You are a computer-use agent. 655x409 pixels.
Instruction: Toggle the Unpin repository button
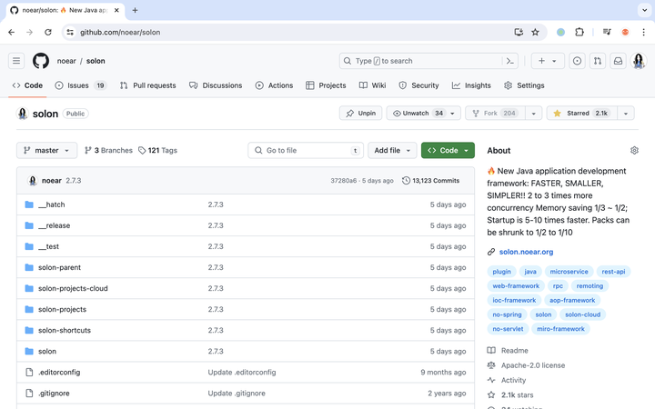[x=360, y=114]
